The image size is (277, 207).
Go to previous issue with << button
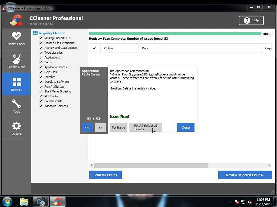coord(87,127)
